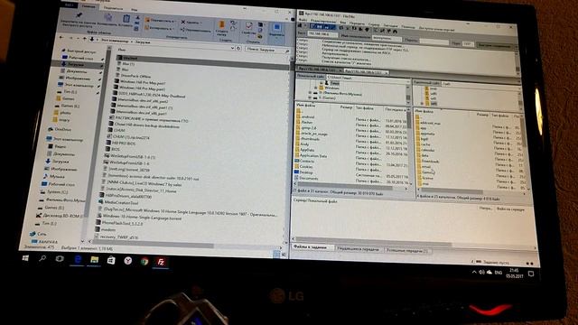Screen dimensions: 578x325
Task: Click Explorer ribbon Paste clipboard icon
Action: pyautogui.click(x=126, y=18)
